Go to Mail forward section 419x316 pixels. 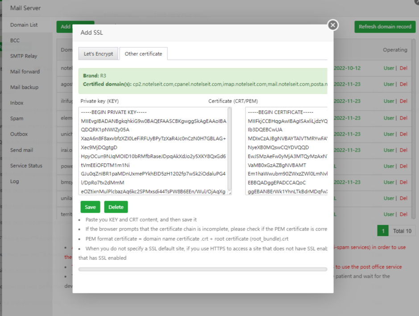pyautogui.click(x=25, y=71)
